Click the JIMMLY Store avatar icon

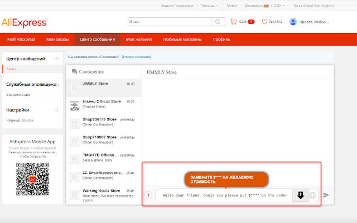tap(74, 88)
